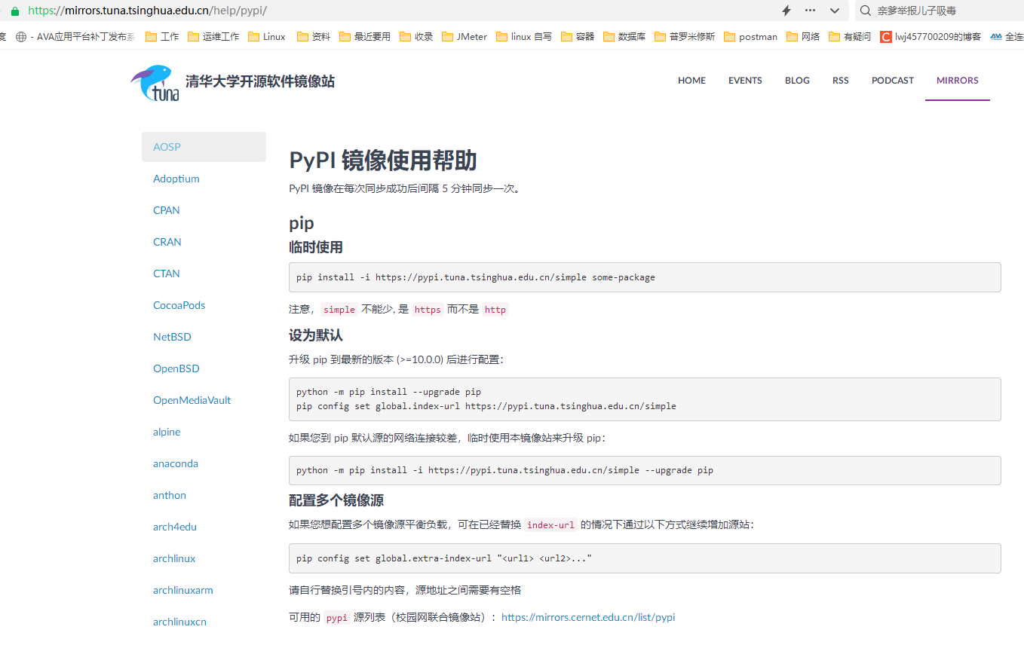Open the 工作 bookmark folder
Viewport: 1024px width, 645px height.
click(162, 36)
